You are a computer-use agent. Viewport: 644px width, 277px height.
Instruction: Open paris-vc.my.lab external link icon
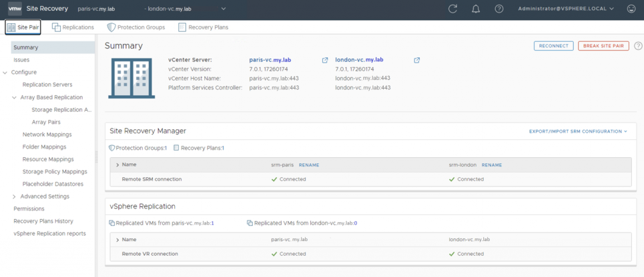pyautogui.click(x=325, y=60)
